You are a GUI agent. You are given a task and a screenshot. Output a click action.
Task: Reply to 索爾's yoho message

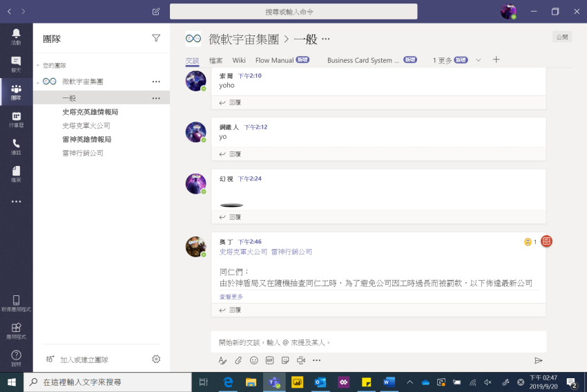[x=230, y=102]
